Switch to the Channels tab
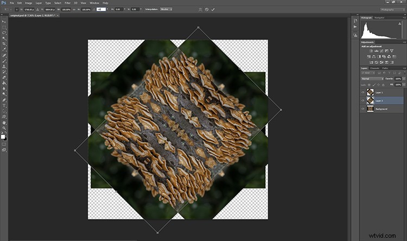Viewport: 407px width, 241px height. point(374,68)
